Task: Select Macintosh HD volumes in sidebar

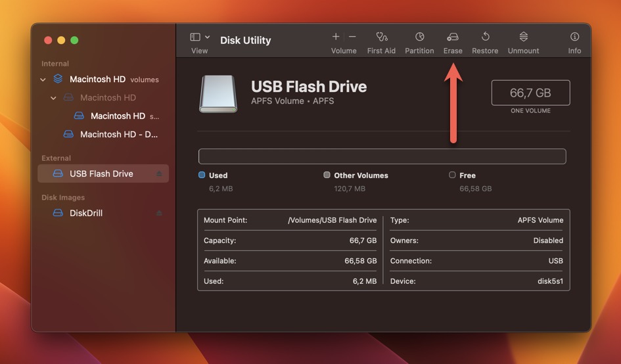Action: pyautogui.click(x=103, y=80)
